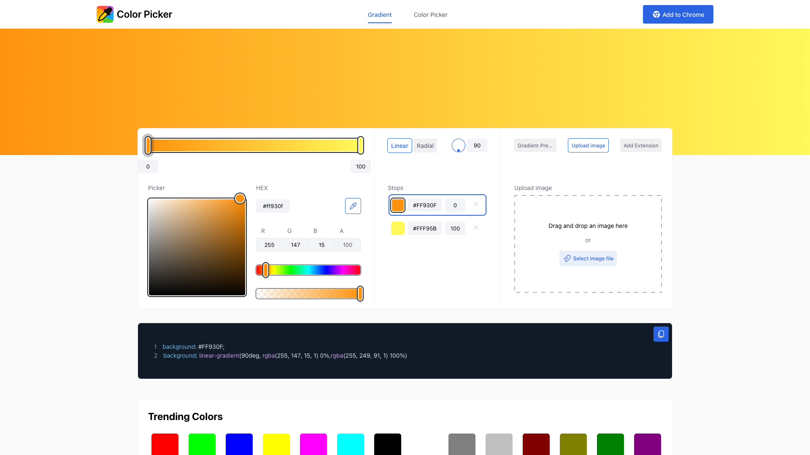Screen dimensions: 810x455
Task: Select the Linear gradient type
Action: [399, 145]
